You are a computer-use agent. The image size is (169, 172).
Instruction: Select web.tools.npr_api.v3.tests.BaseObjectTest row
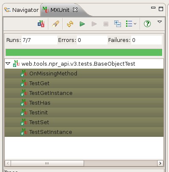(84, 64)
